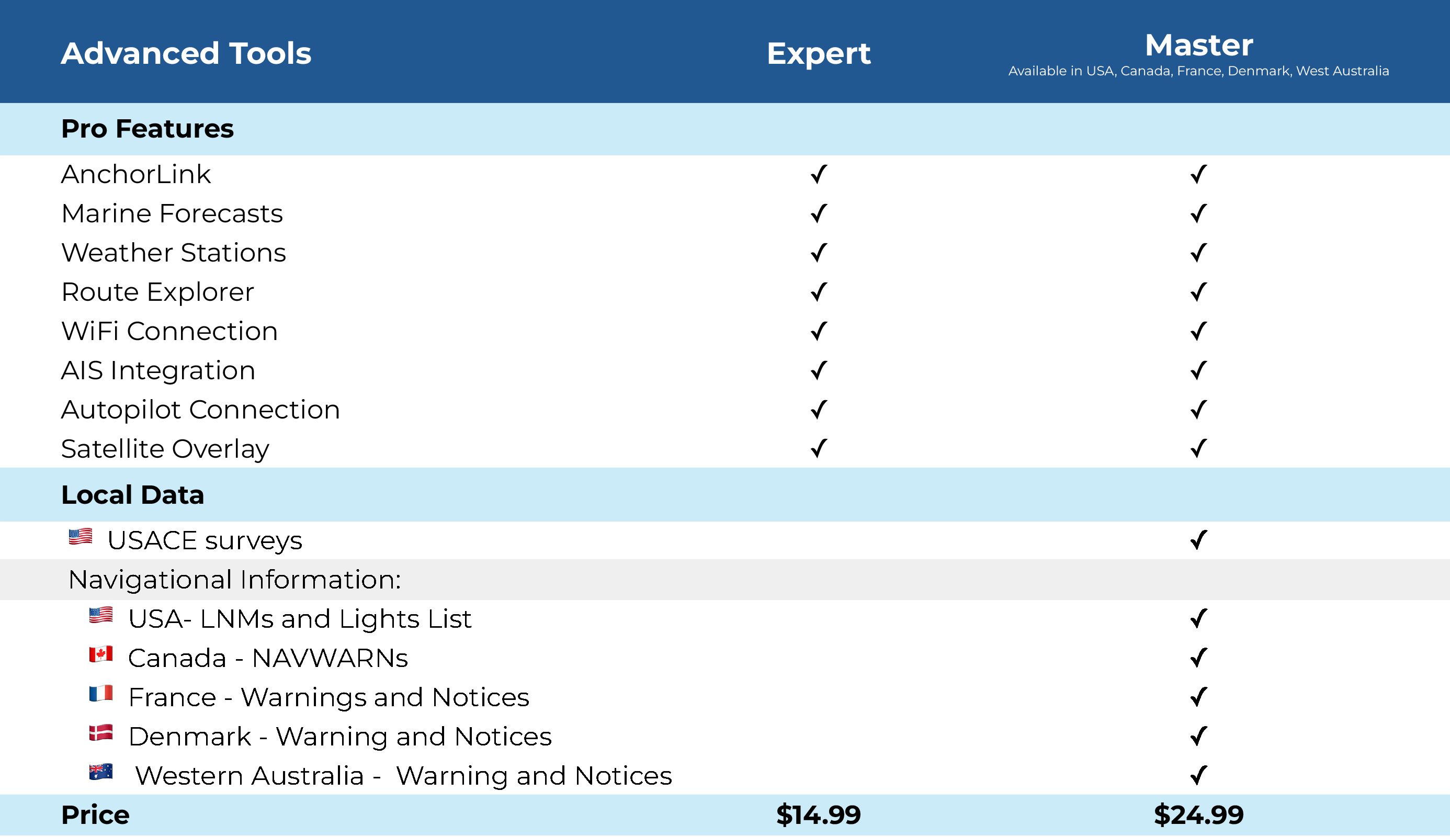Click the Australia flag icon
Viewport: 1450px width, 837px height.
pos(100,772)
